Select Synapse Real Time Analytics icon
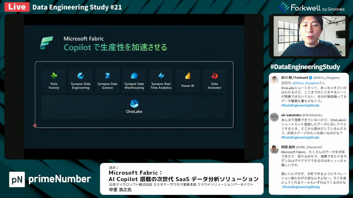The height and width of the screenshot is (198, 353). coord(161,76)
